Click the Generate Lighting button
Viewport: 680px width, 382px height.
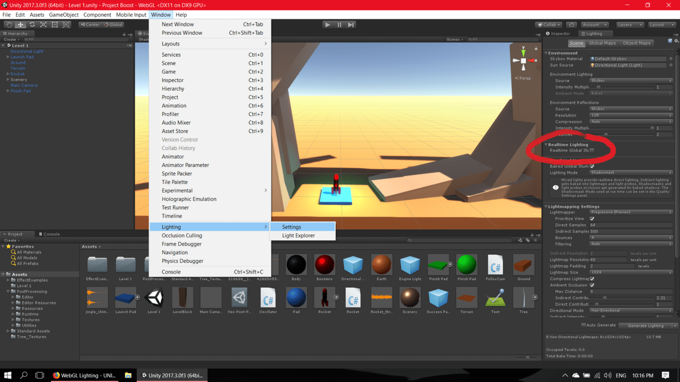click(x=644, y=325)
